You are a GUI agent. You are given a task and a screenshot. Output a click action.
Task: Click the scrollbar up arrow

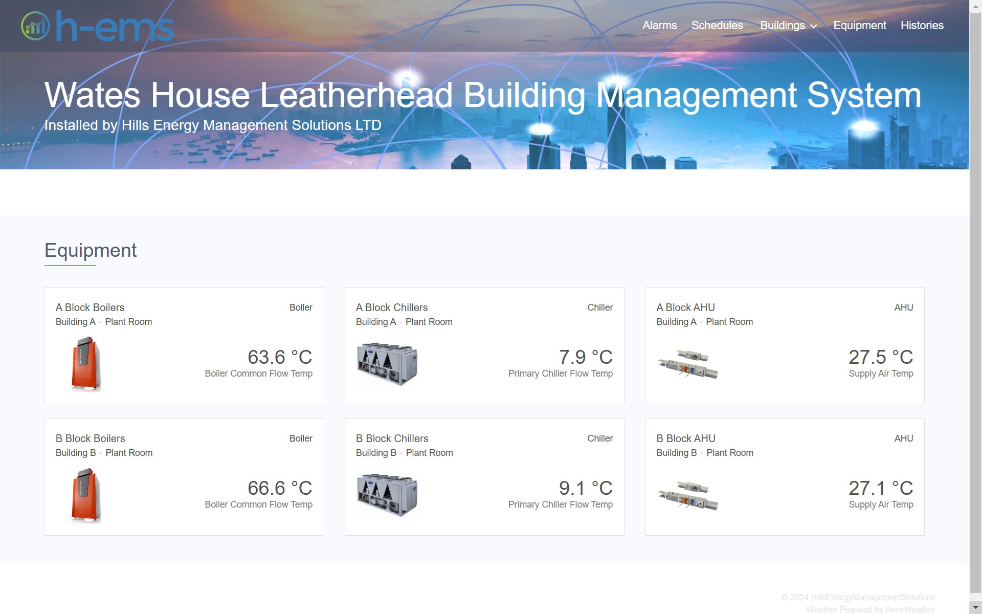[x=975, y=6]
